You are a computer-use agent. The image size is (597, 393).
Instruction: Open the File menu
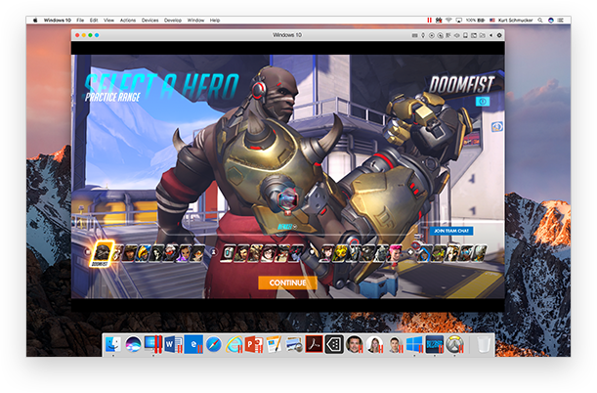80,21
